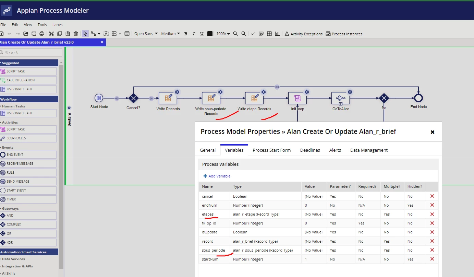Expand the lane layout dropdown arrow

click(120, 34)
